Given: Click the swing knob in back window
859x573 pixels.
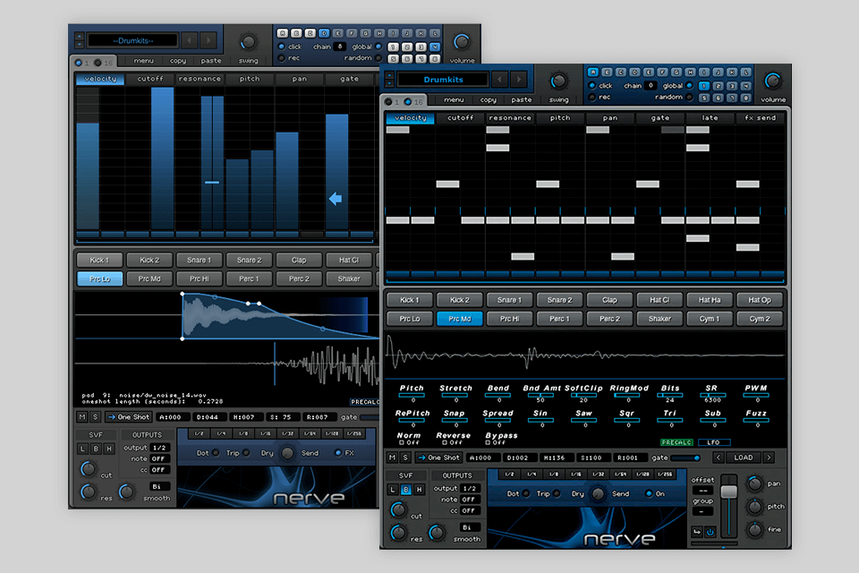Looking at the screenshot, I should [x=248, y=42].
